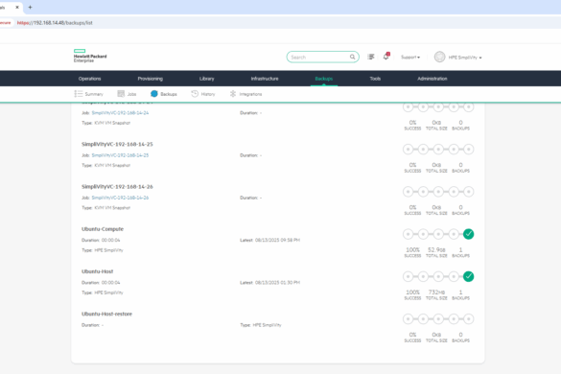
Task: Open the Library menu
Action: click(x=207, y=79)
